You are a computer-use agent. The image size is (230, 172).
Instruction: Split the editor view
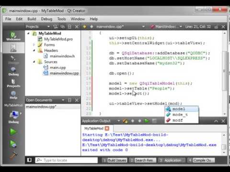(216, 27)
